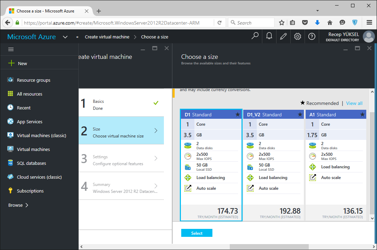Click the size list scrollbar up arrow
The width and height of the screenshot is (377, 250).
tap(372, 91)
